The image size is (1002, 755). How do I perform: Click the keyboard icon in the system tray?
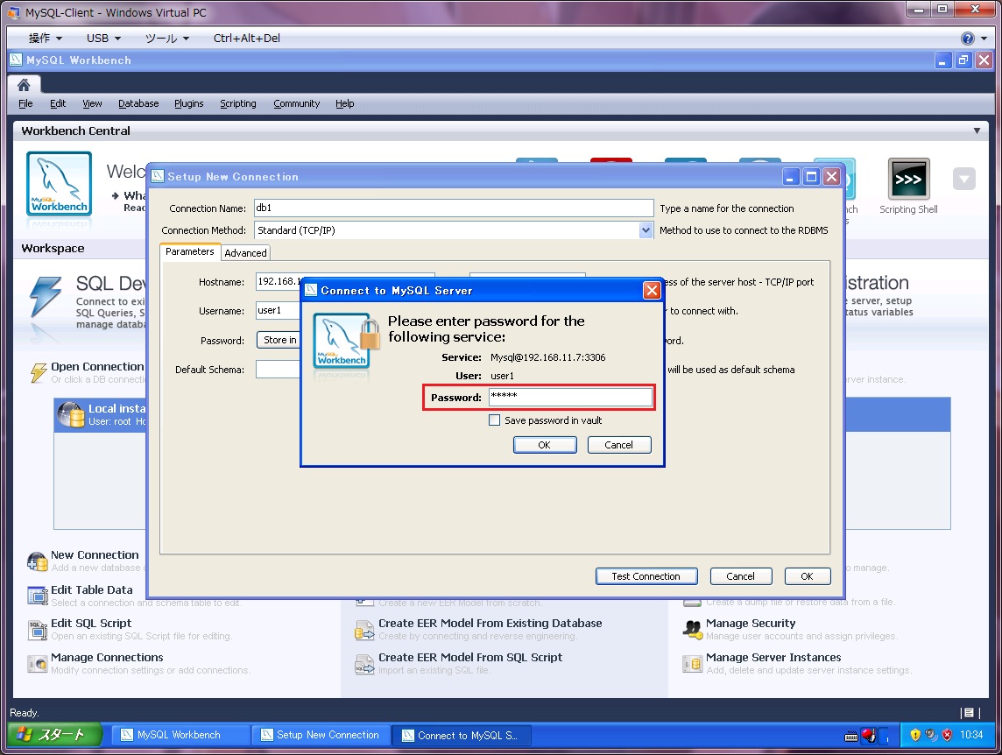point(851,736)
